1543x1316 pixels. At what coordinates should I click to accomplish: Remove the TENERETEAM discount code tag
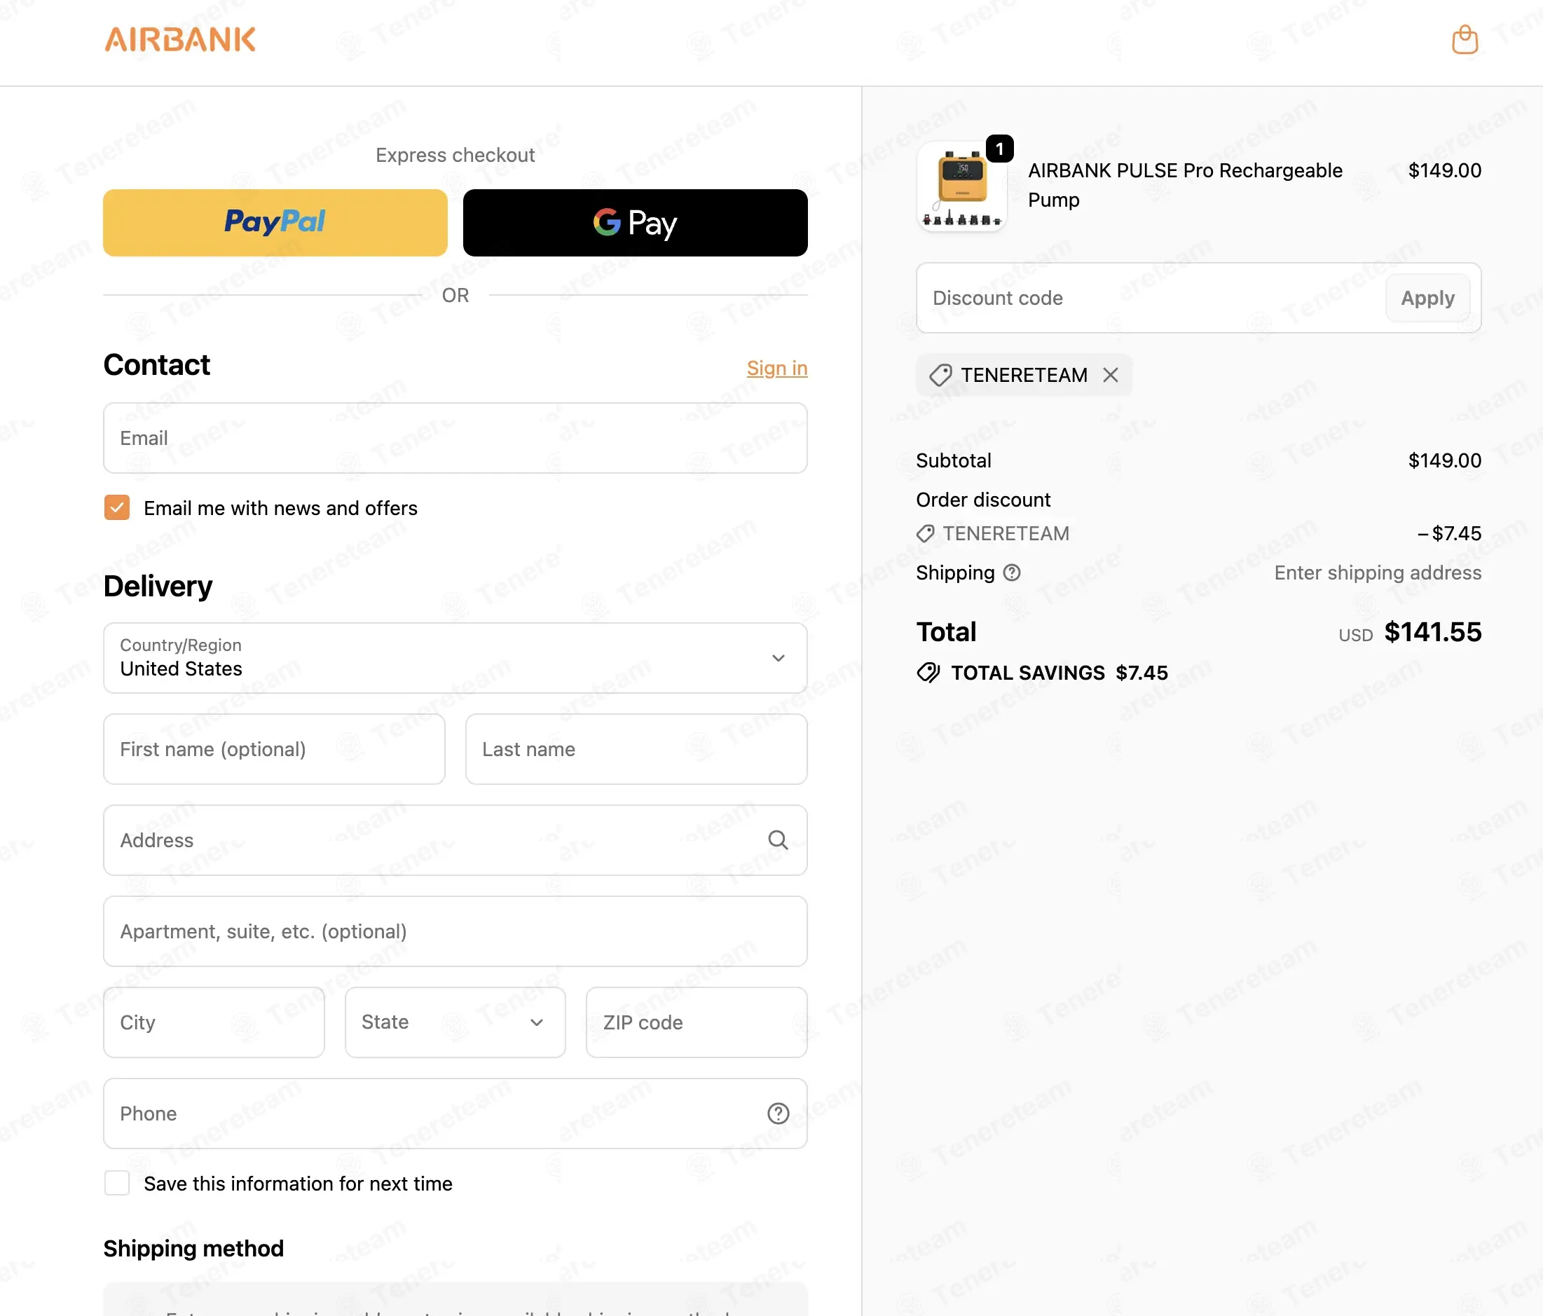pyautogui.click(x=1111, y=375)
